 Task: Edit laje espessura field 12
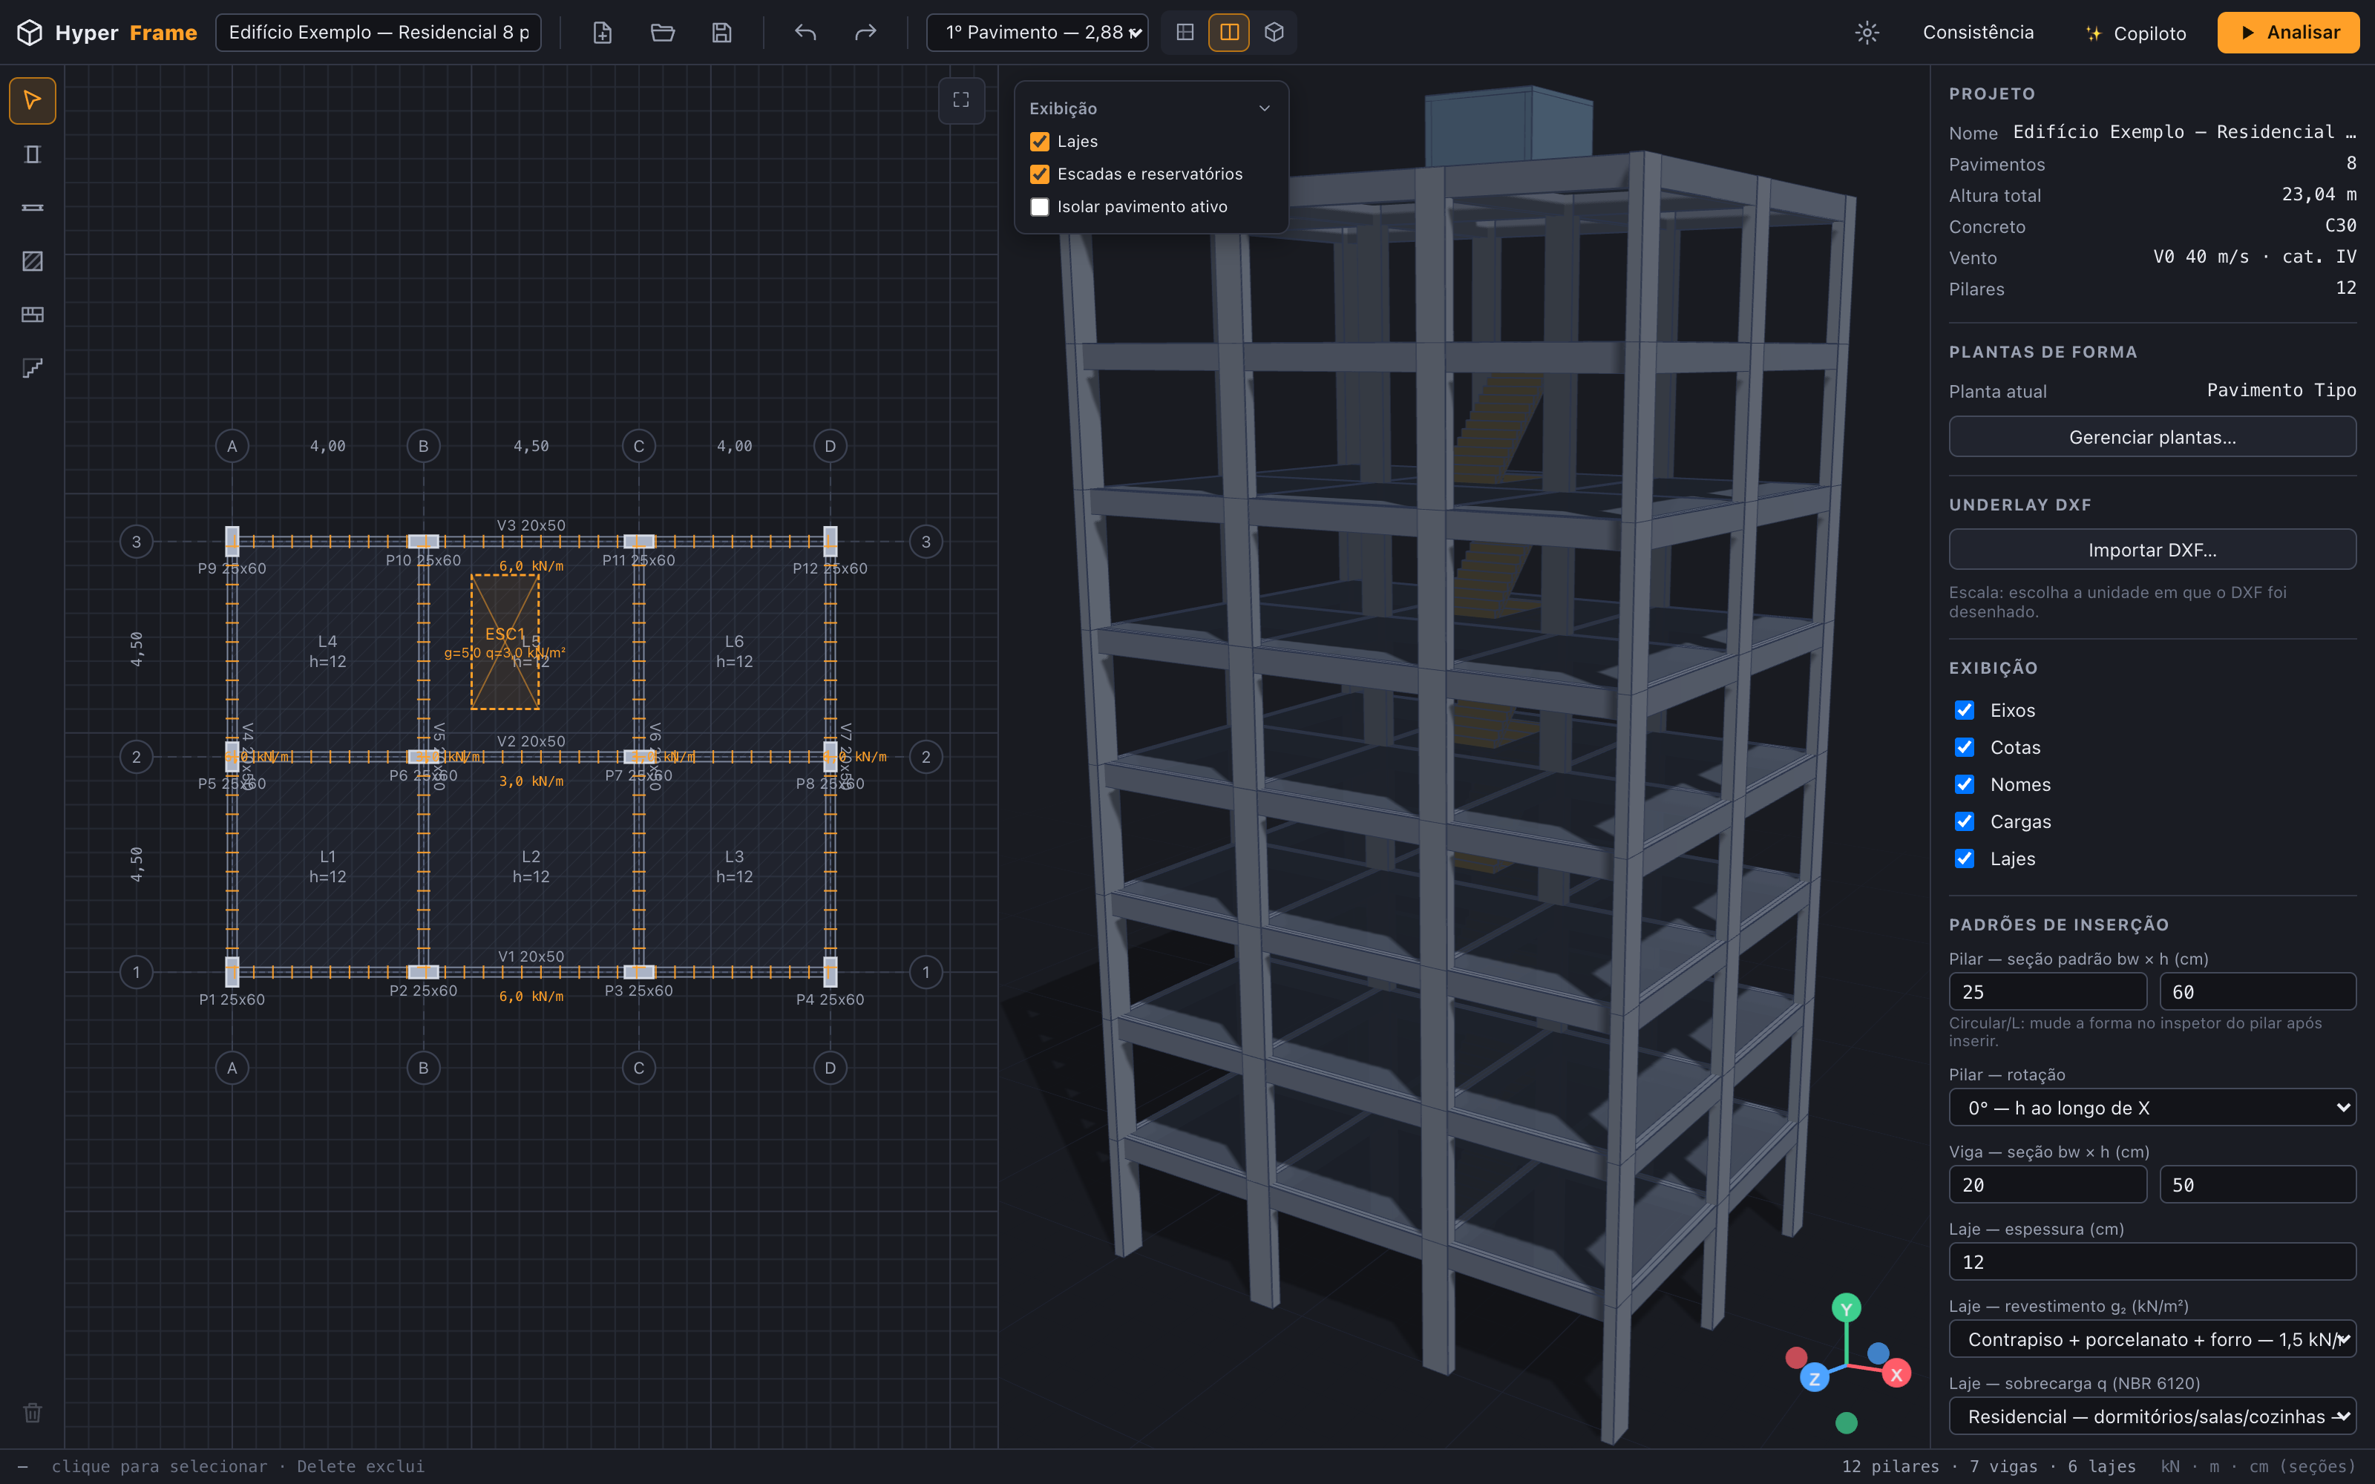(2152, 1261)
